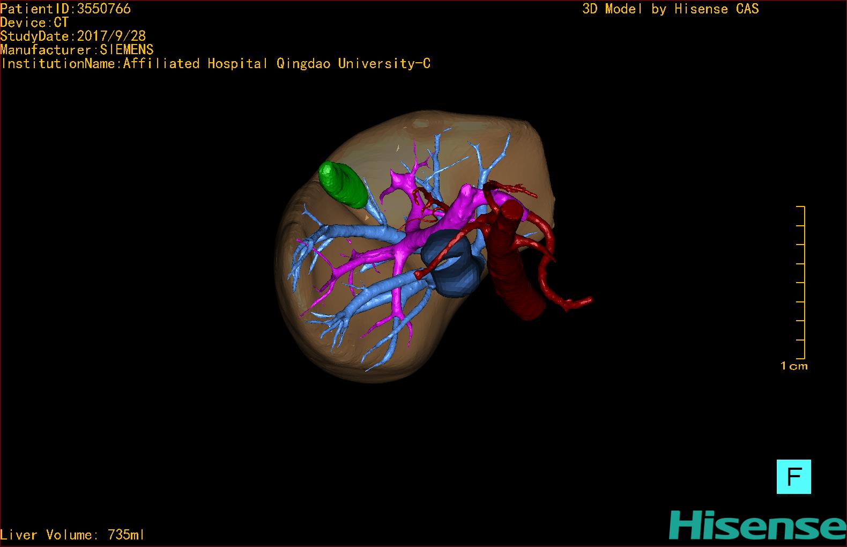Click the StudyDate:2017/9/28 text

tap(73, 36)
